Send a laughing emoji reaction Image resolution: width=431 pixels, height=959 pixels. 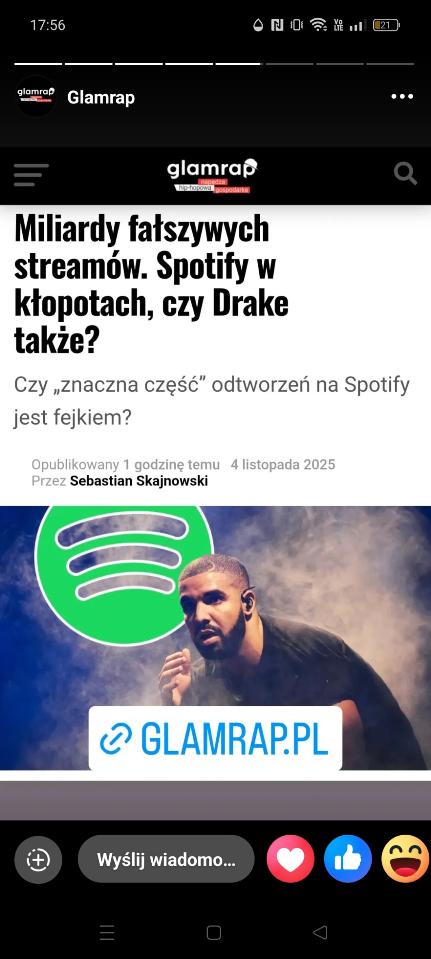[405, 859]
